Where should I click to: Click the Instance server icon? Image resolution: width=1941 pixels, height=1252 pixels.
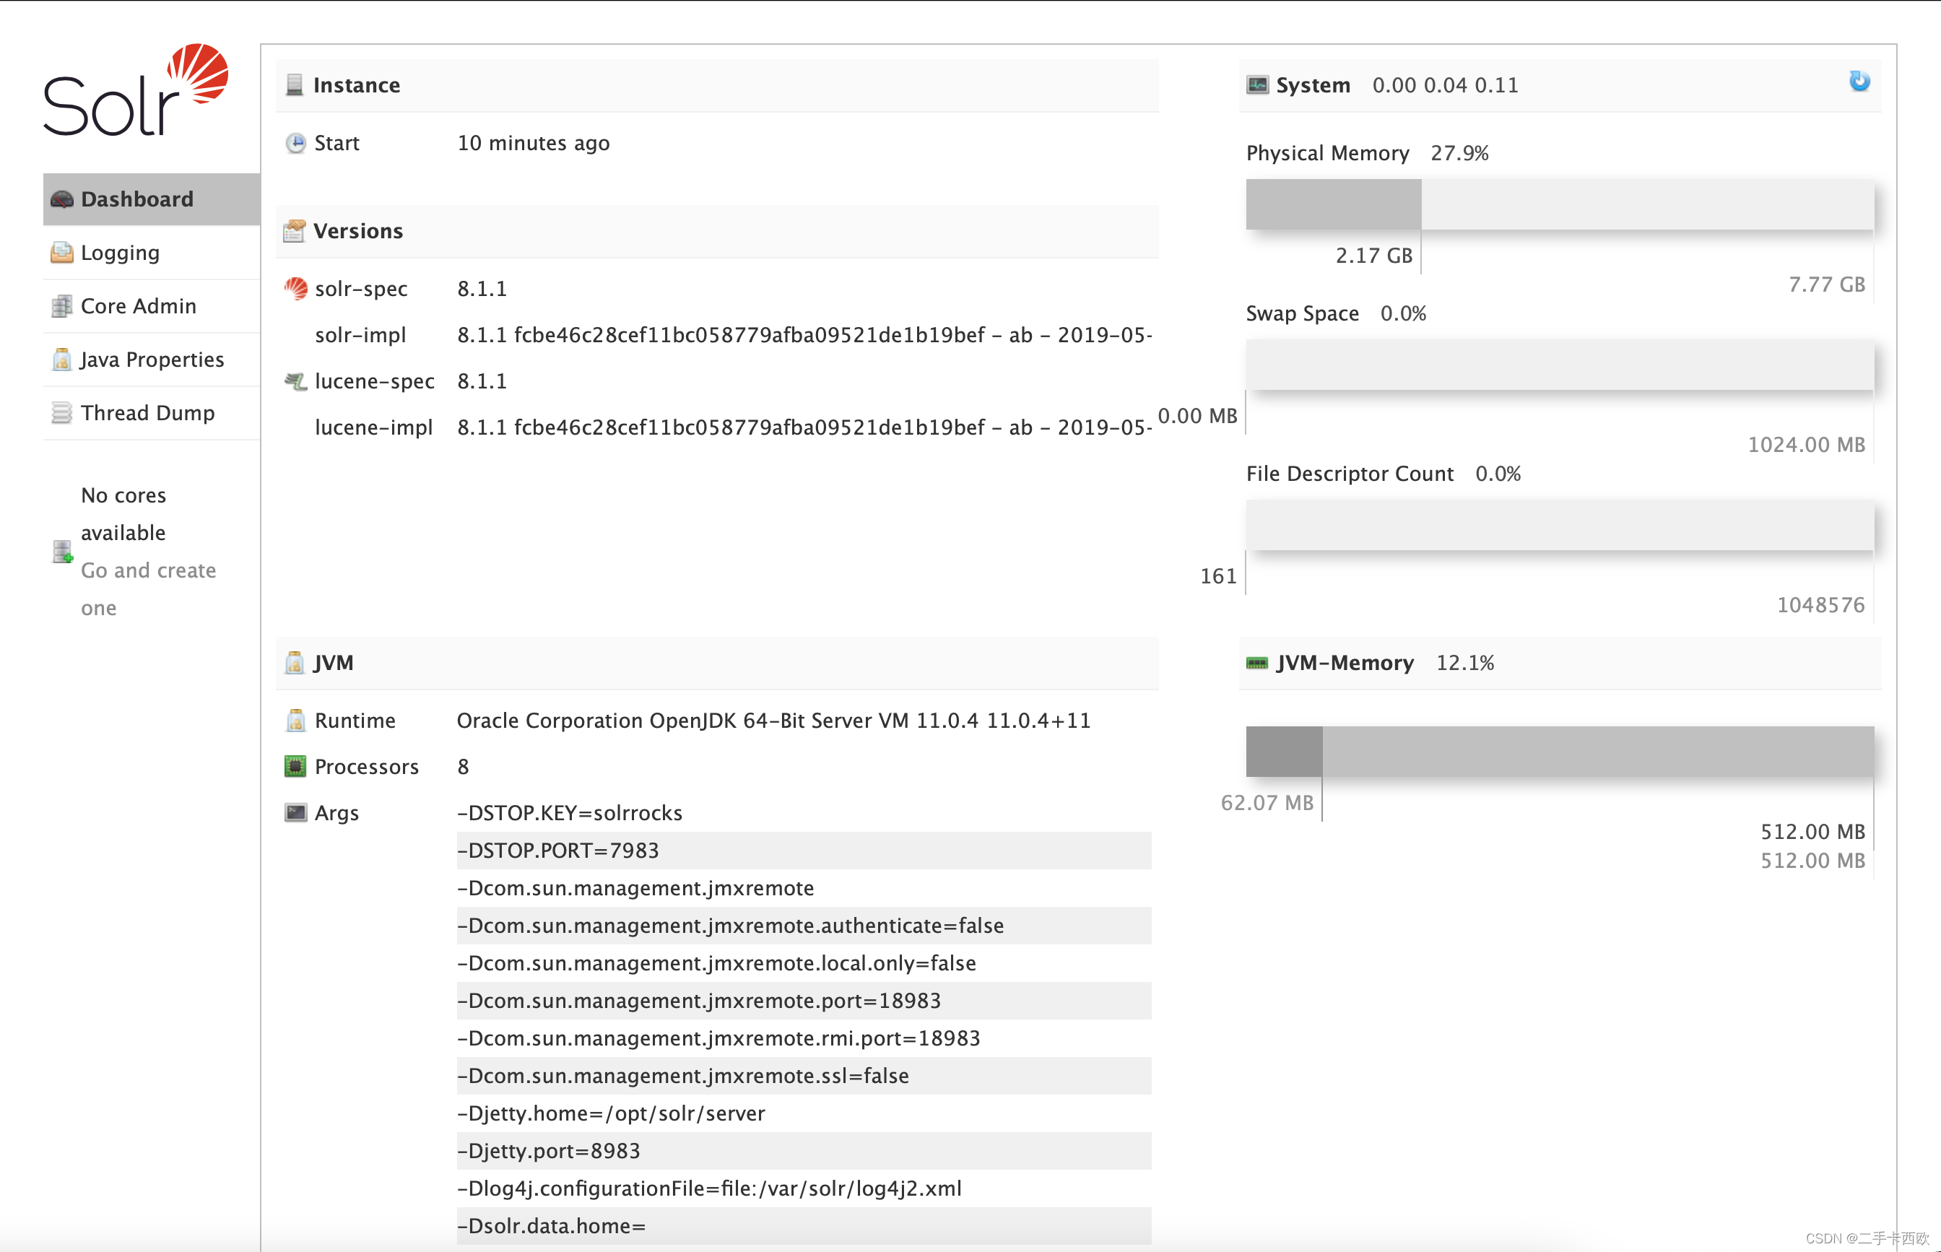(x=294, y=84)
